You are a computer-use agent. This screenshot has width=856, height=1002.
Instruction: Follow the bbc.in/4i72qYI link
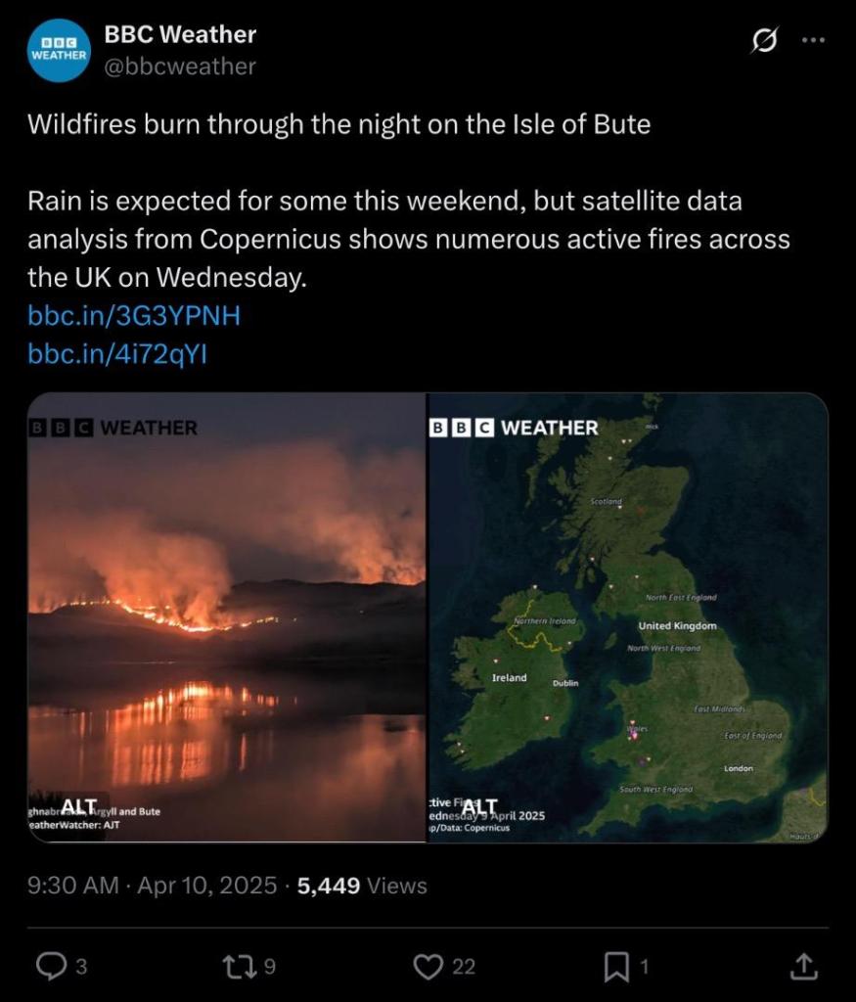point(117,354)
